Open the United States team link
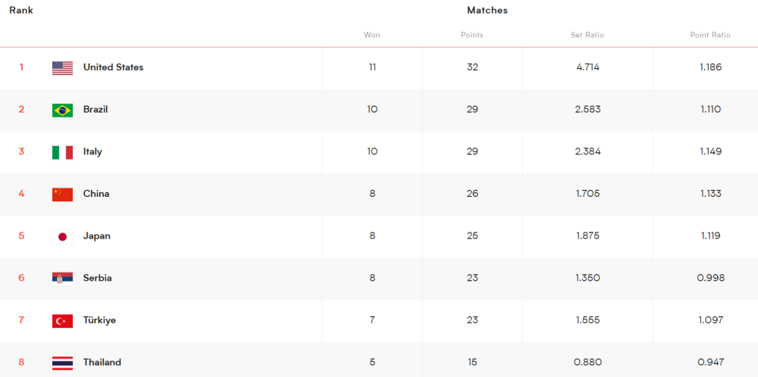 click(113, 67)
